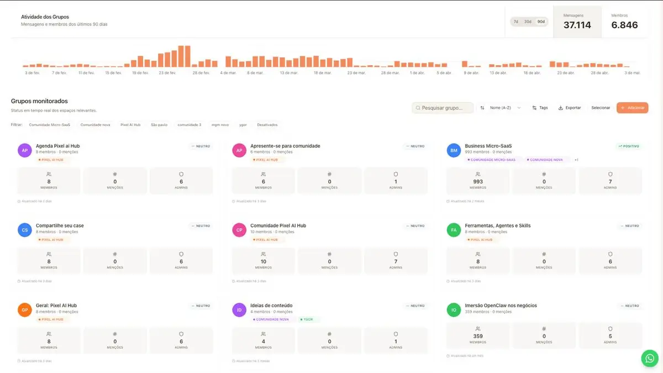
Task: Select the ID avatar of Ideias de conteúdo
Action: [239, 309]
